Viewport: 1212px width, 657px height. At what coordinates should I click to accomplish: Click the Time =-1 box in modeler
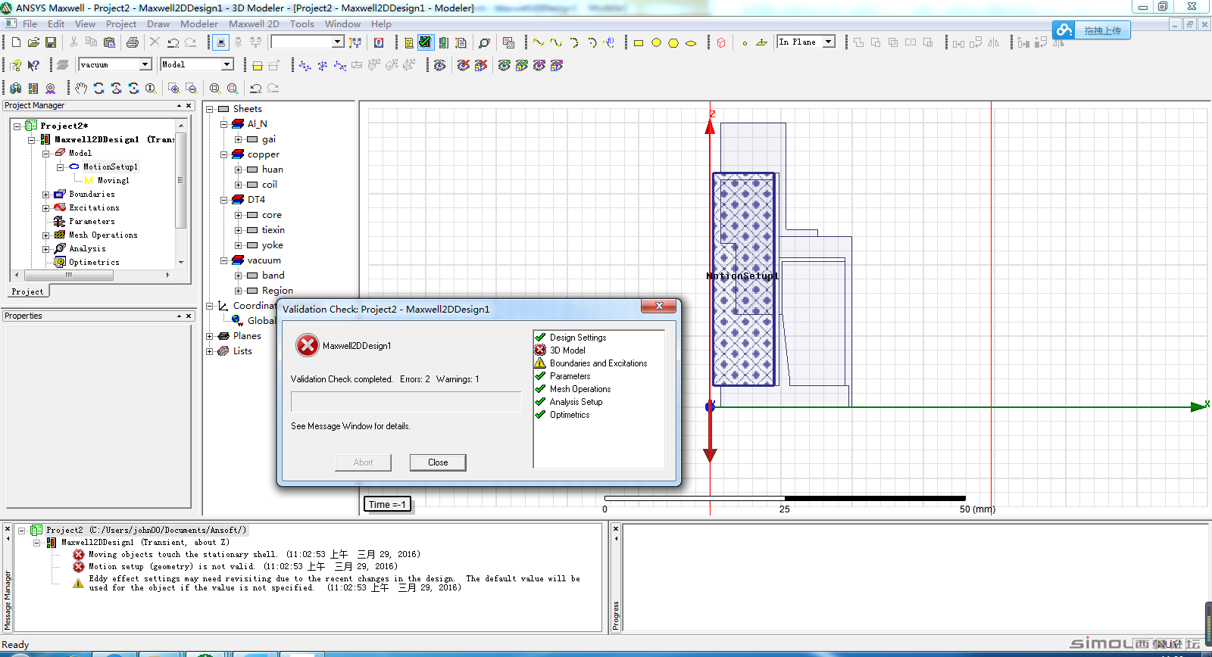click(x=387, y=504)
